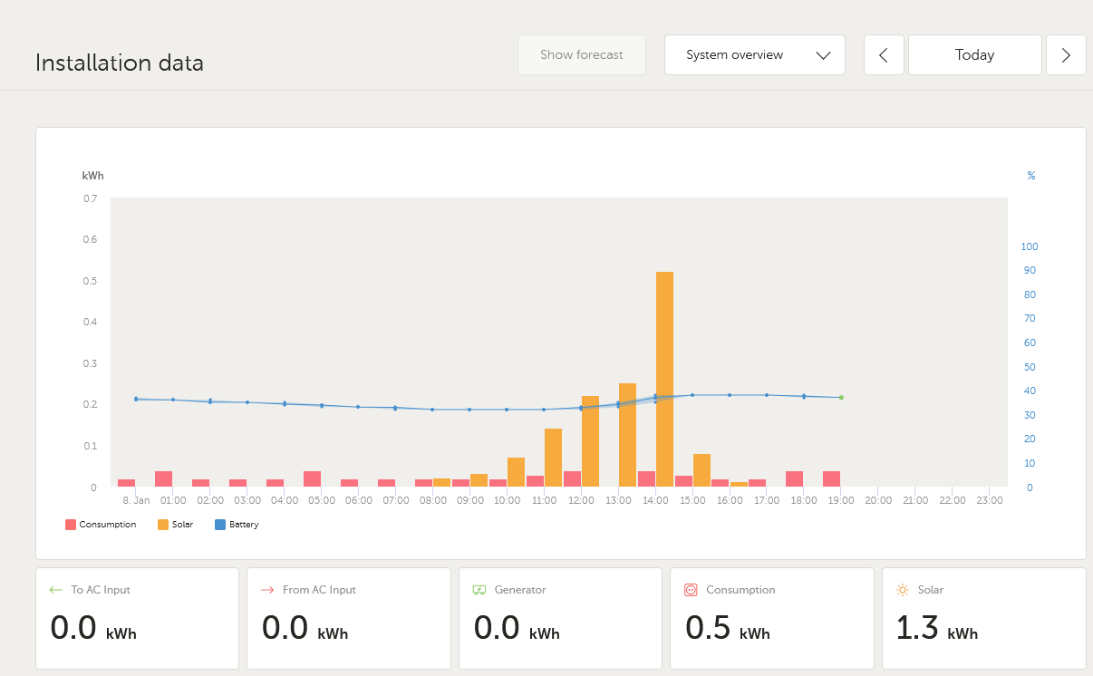Click the chevron on System overview dropdown

(x=823, y=55)
